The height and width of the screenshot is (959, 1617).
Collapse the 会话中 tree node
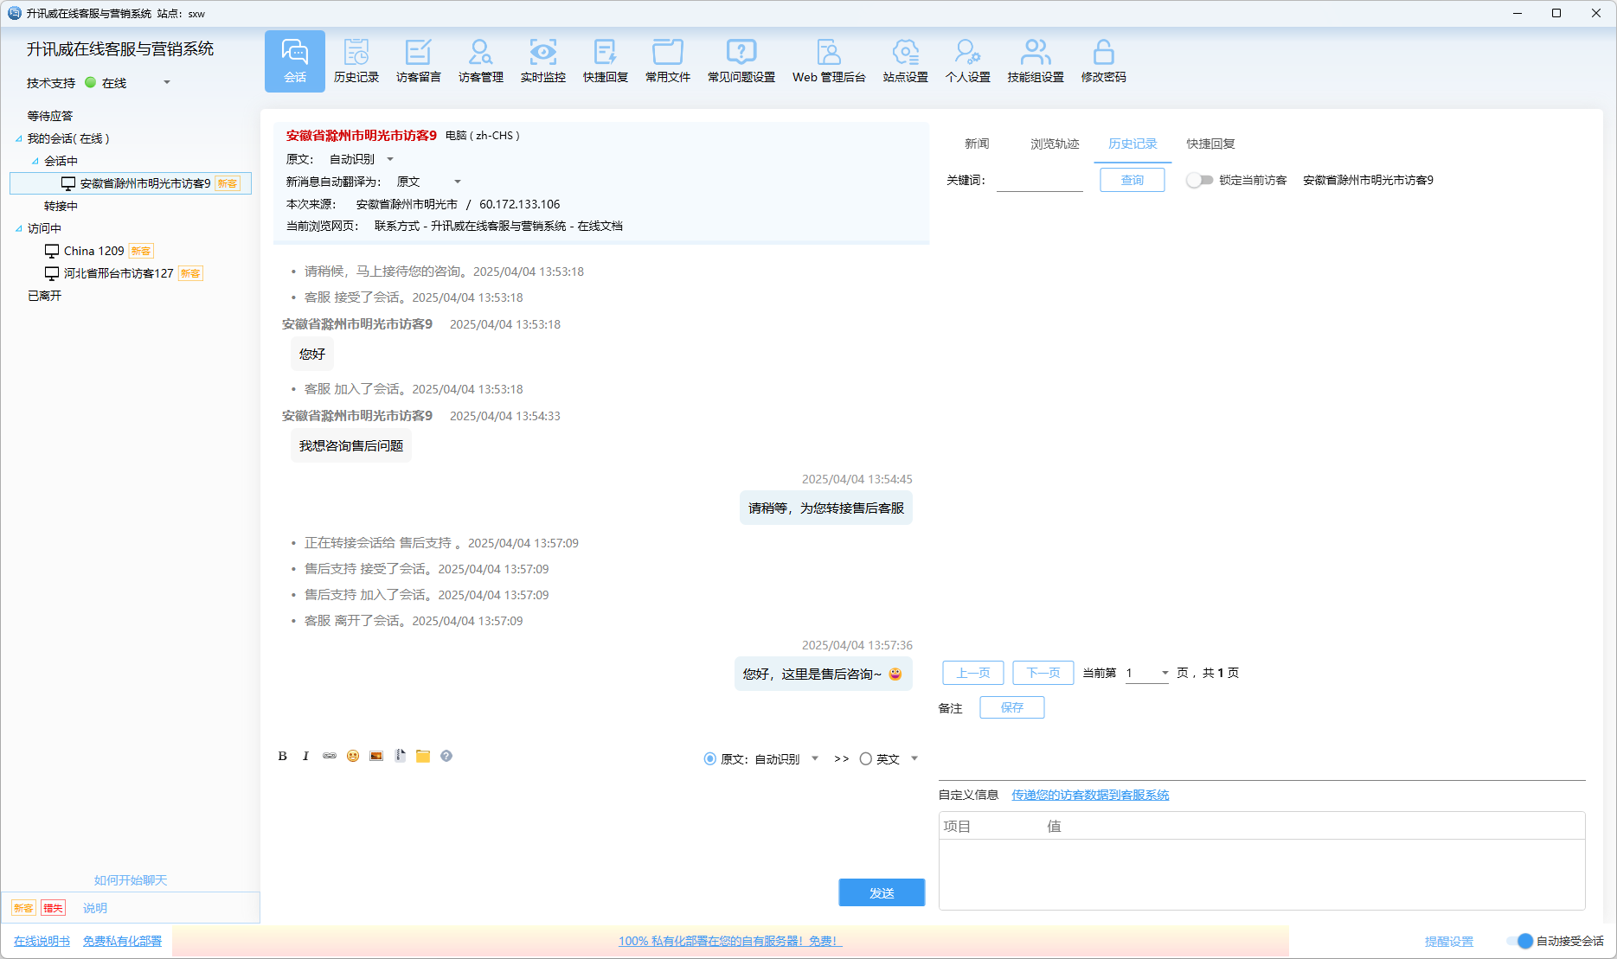[35, 161]
